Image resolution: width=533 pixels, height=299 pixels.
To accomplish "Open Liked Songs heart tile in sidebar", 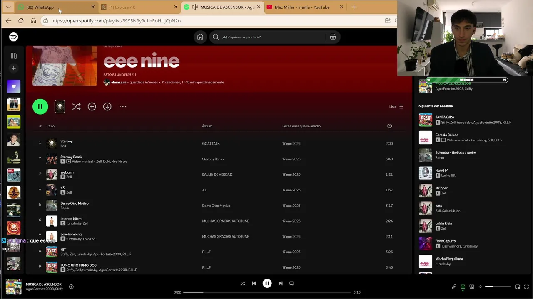I will click(14, 86).
